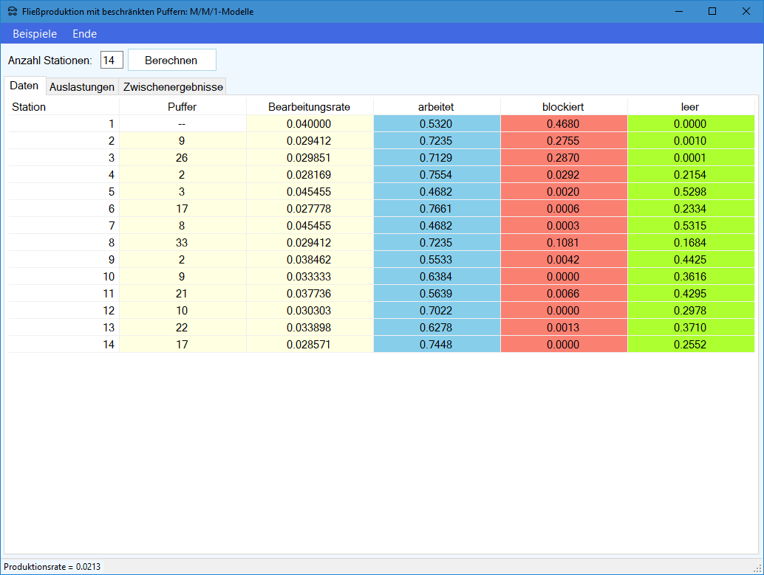This screenshot has height=575, width=764.
Task: Click the resize grip in status bar
Action: point(757,568)
